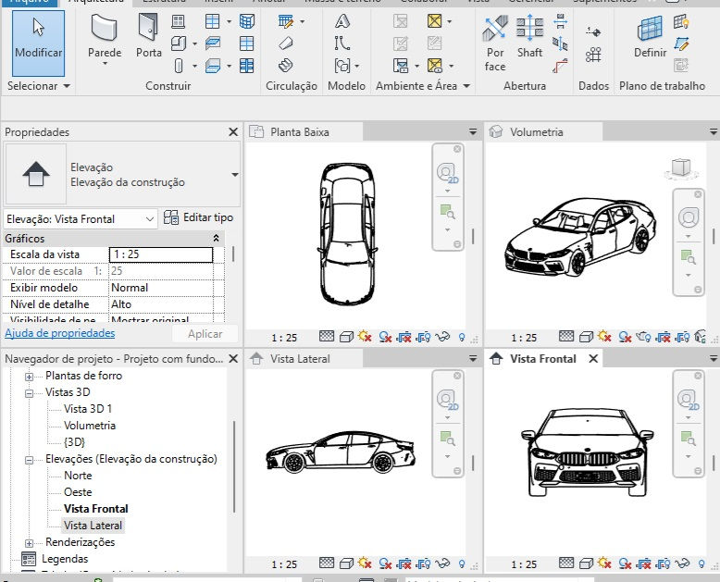720x582 pixels.
Task: Collapse Elevações (Elevação da construção) node
Action: click(29, 460)
